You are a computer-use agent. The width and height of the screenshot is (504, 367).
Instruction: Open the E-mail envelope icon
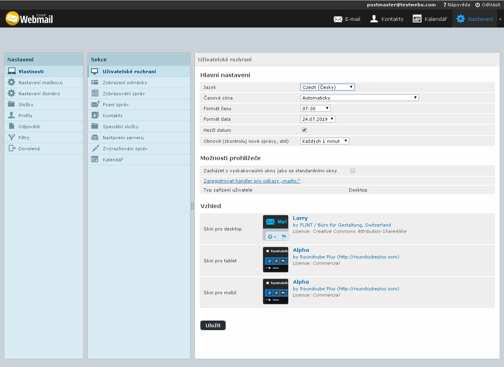pos(338,19)
